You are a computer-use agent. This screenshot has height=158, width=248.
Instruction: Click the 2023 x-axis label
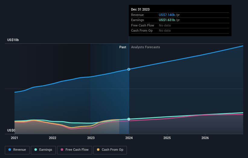tap(91, 138)
